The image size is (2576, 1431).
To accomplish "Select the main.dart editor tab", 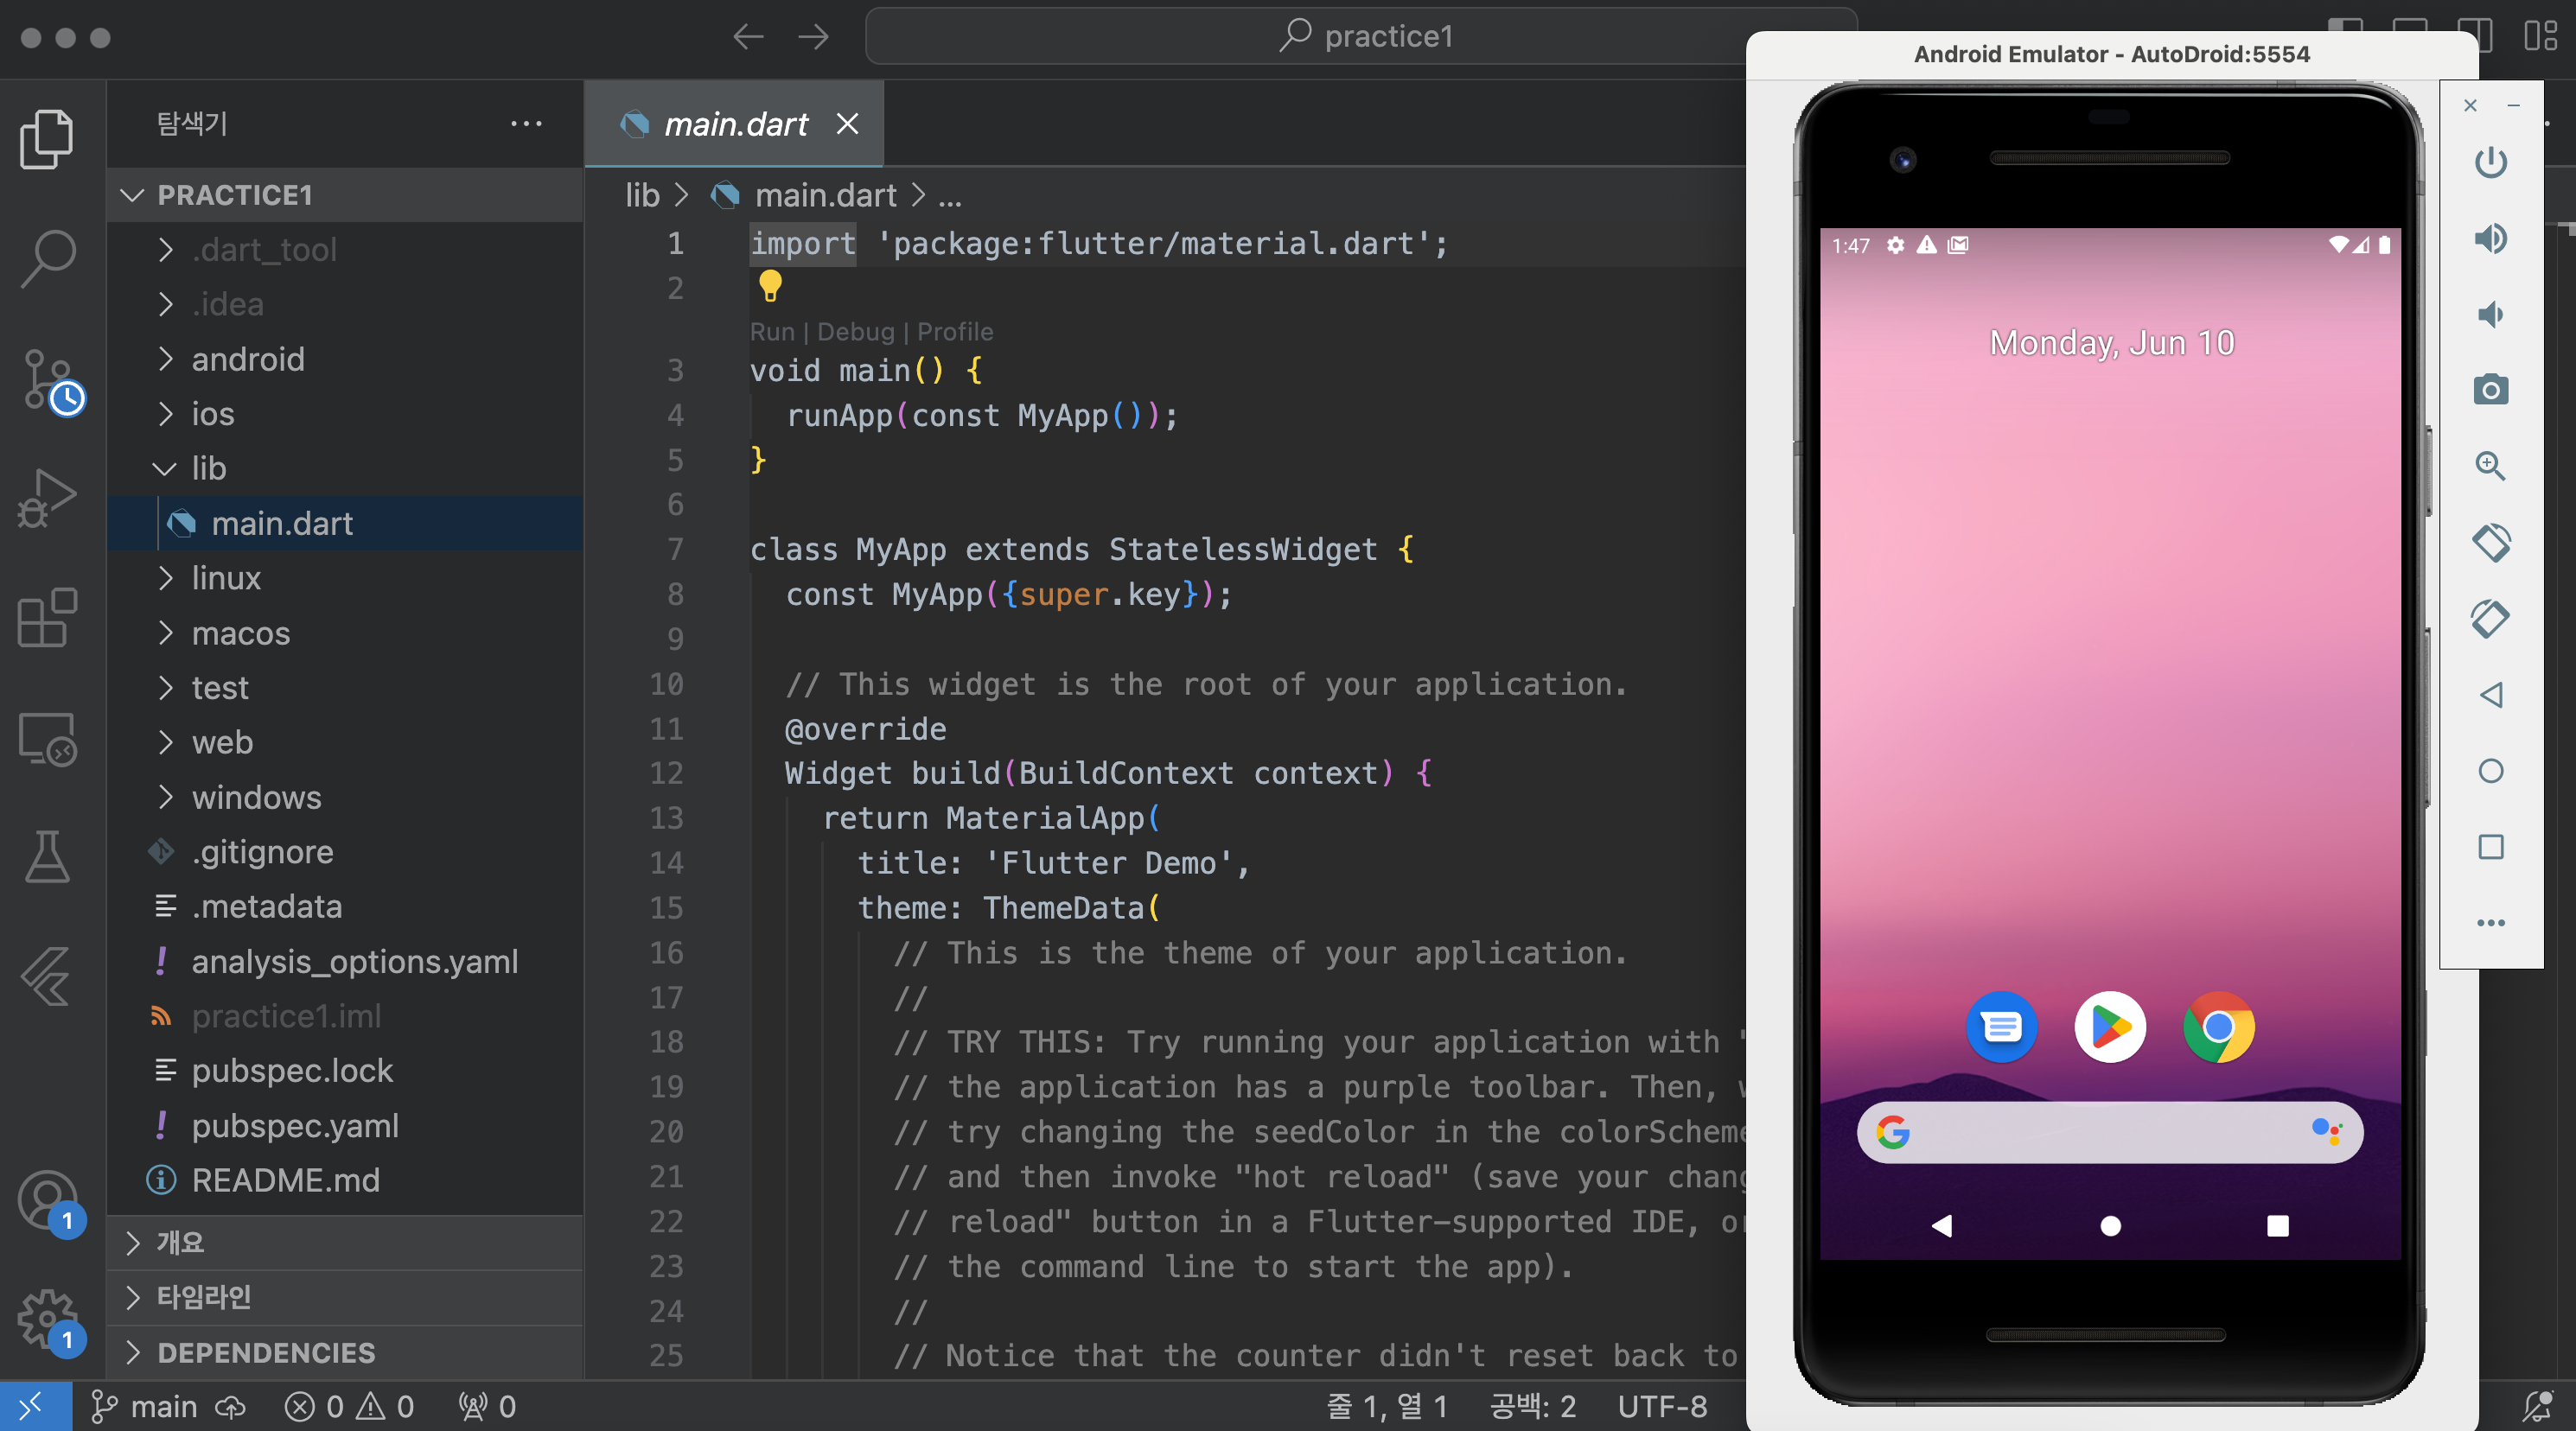I will (734, 124).
